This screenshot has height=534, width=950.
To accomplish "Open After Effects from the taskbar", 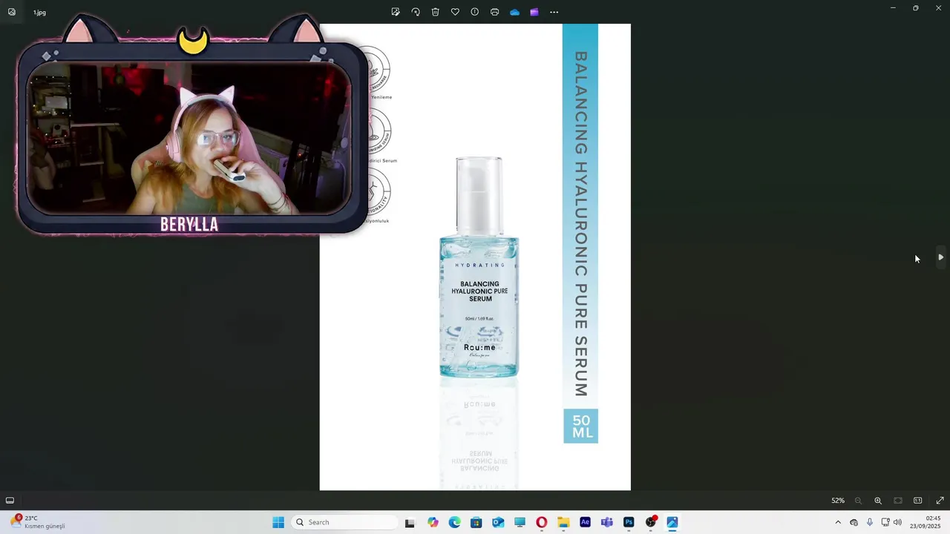I will click(585, 522).
